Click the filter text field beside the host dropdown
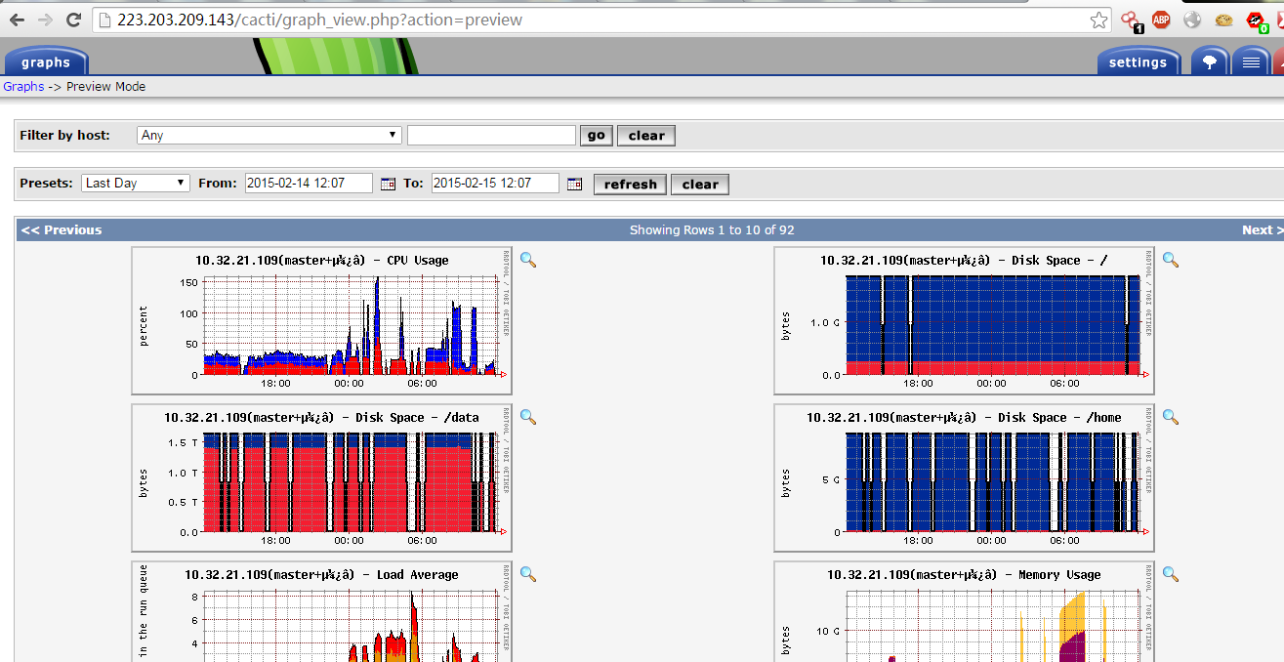1284x662 pixels. click(491, 135)
